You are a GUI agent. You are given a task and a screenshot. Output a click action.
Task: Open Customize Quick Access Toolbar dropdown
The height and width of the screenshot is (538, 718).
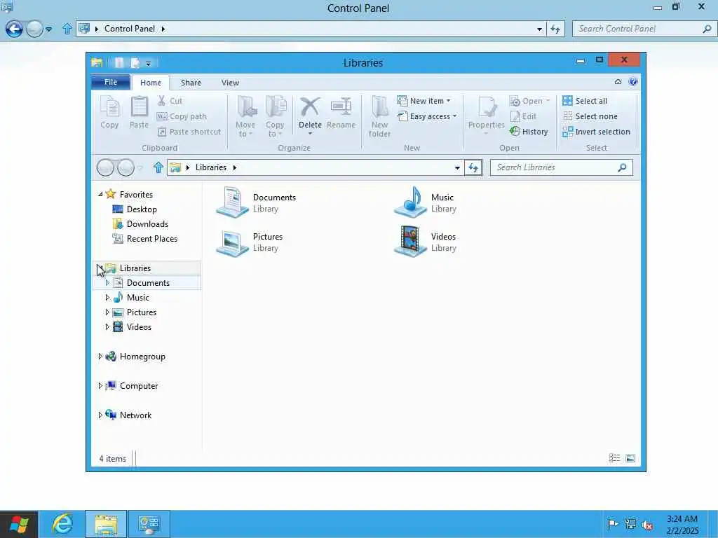(149, 63)
